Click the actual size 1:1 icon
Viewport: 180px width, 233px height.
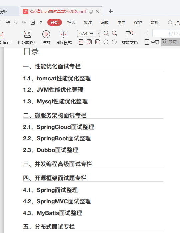[81, 42]
